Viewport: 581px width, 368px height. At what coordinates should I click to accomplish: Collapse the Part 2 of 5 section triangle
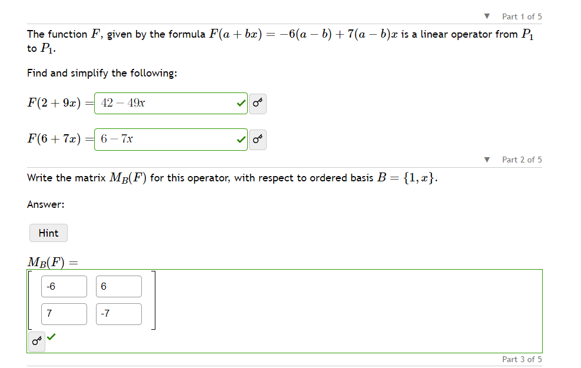[486, 160]
